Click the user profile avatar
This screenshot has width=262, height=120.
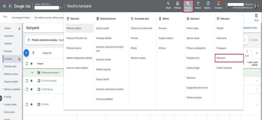click(x=256, y=6)
